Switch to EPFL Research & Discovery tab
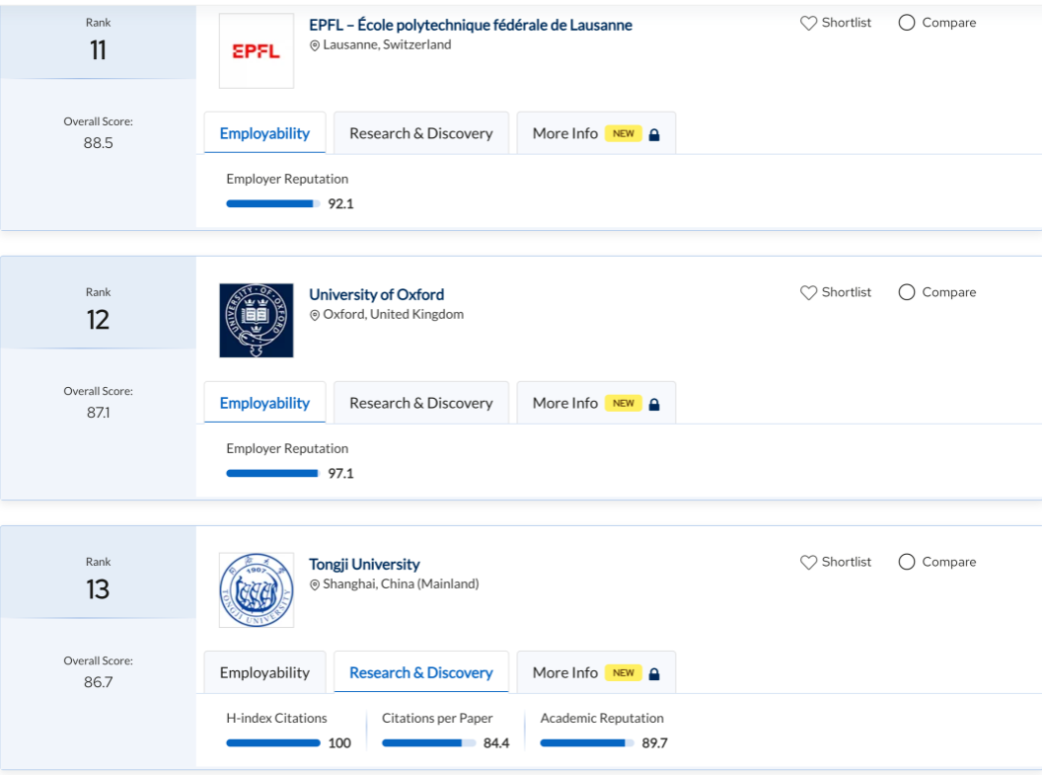The image size is (1042, 775). (420, 133)
